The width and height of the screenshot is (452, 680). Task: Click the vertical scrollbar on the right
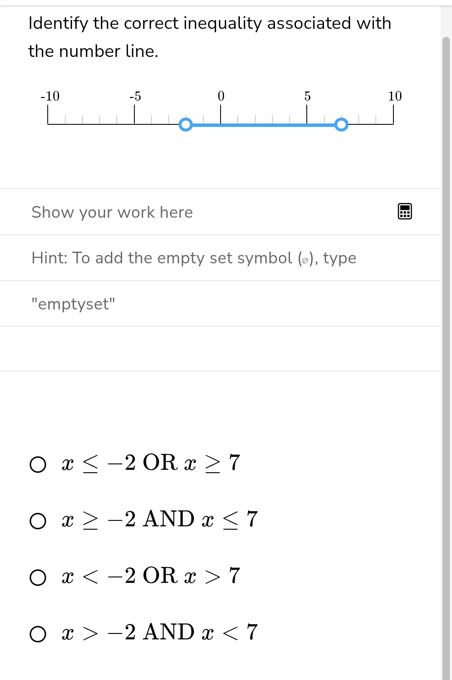point(446,335)
